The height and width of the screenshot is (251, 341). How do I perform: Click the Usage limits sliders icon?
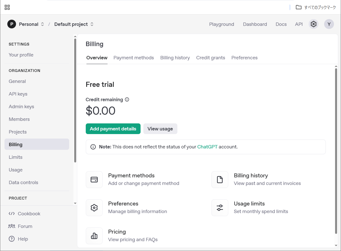220,208
